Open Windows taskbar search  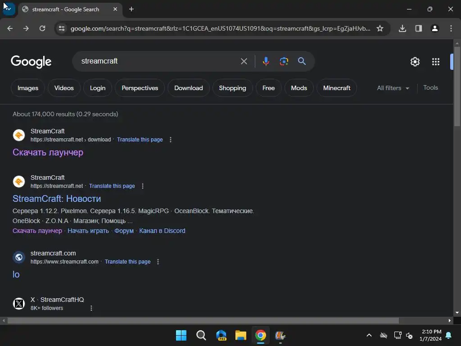201,335
